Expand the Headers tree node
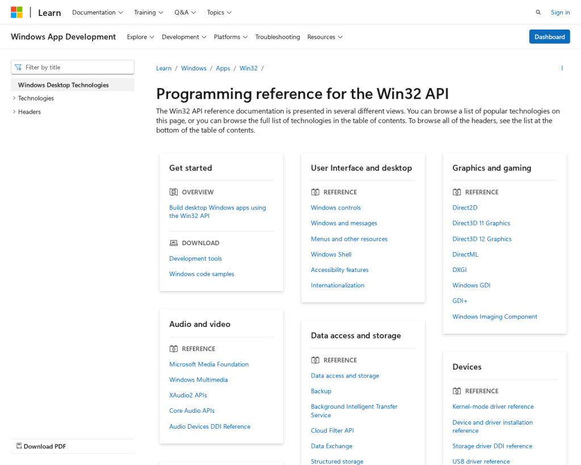Screen dimensions: 581x465 [14, 112]
